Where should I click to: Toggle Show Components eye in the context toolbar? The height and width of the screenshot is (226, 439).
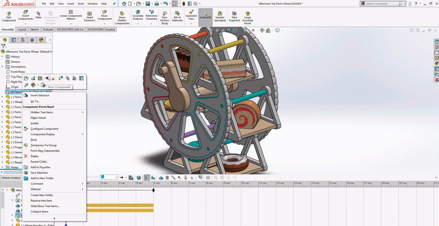47,78
